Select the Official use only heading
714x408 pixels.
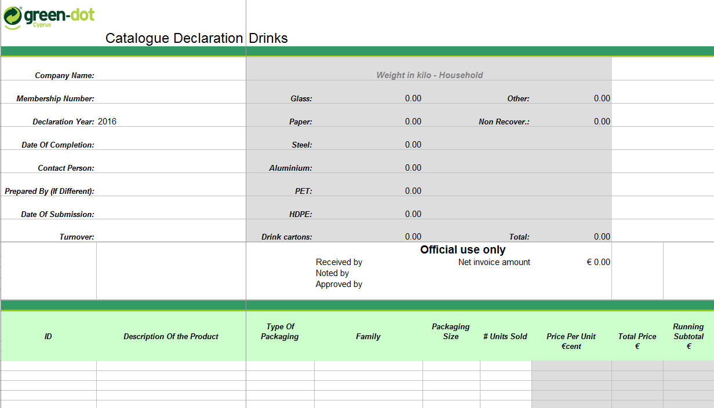463,250
